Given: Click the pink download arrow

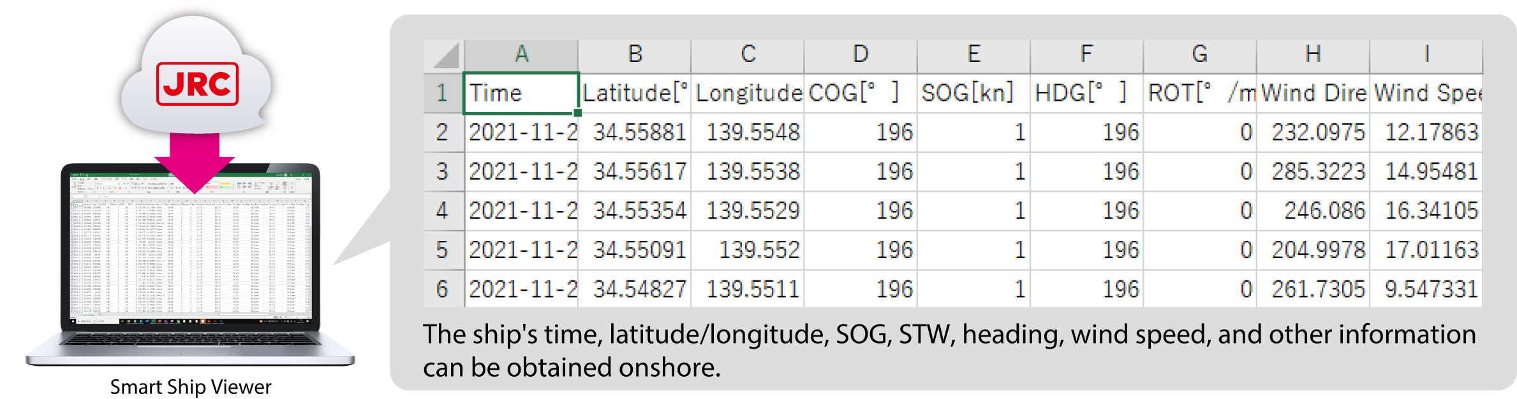Looking at the screenshot, I should click(x=195, y=161).
